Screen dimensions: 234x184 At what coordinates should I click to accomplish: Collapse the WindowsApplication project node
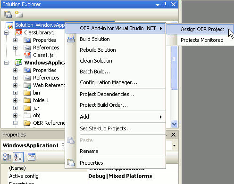7,63
